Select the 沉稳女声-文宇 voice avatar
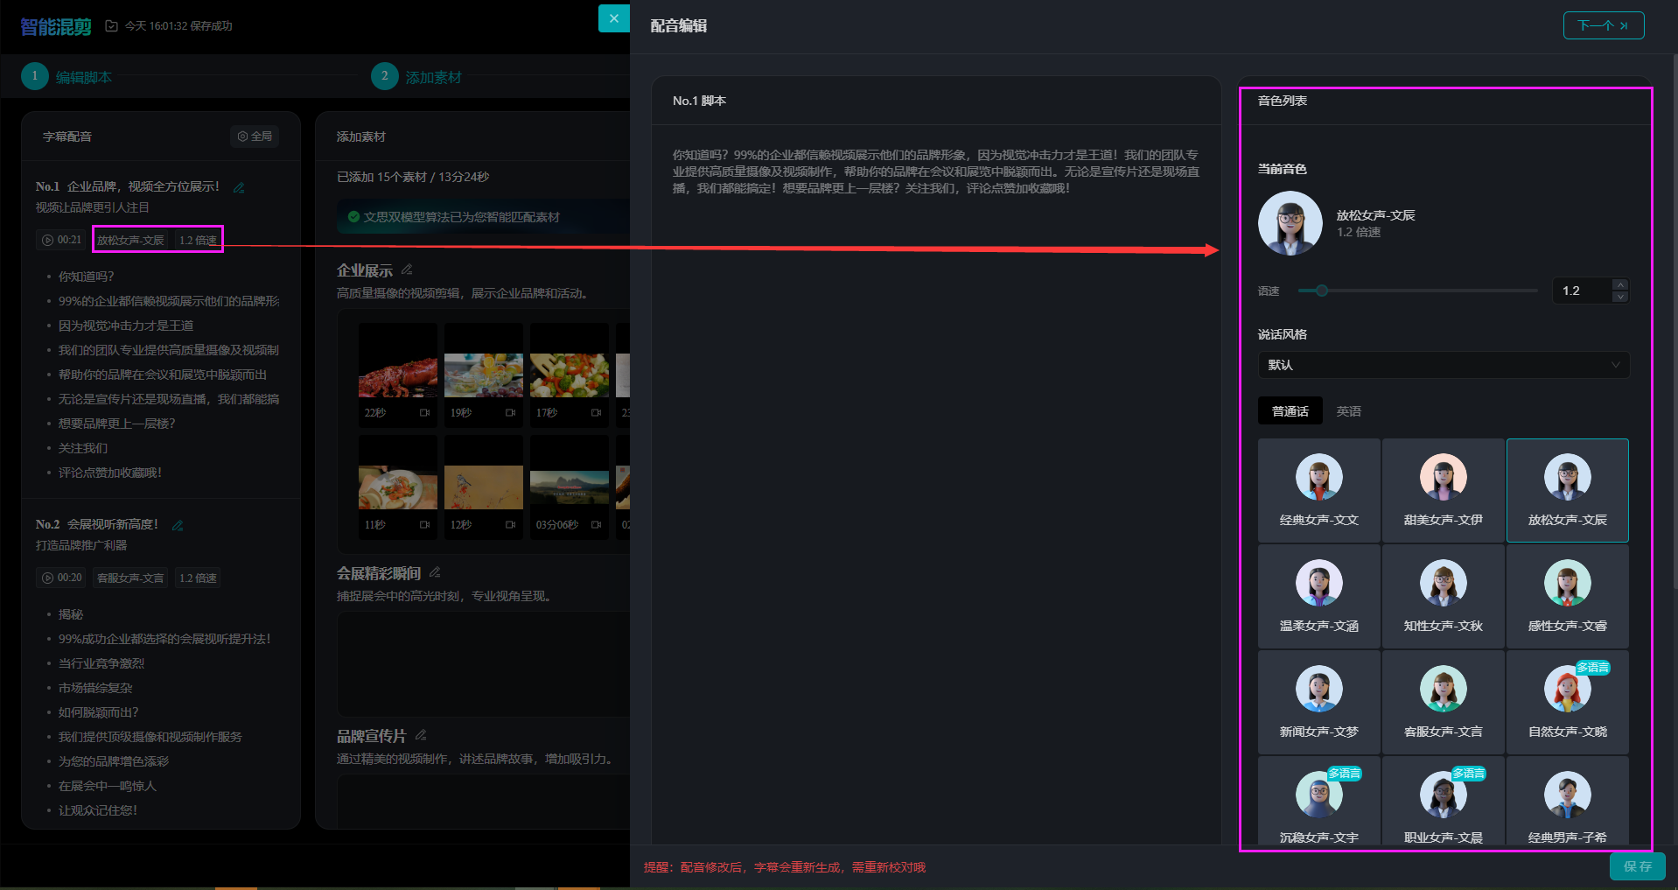 pyautogui.click(x=1318, y=795)
